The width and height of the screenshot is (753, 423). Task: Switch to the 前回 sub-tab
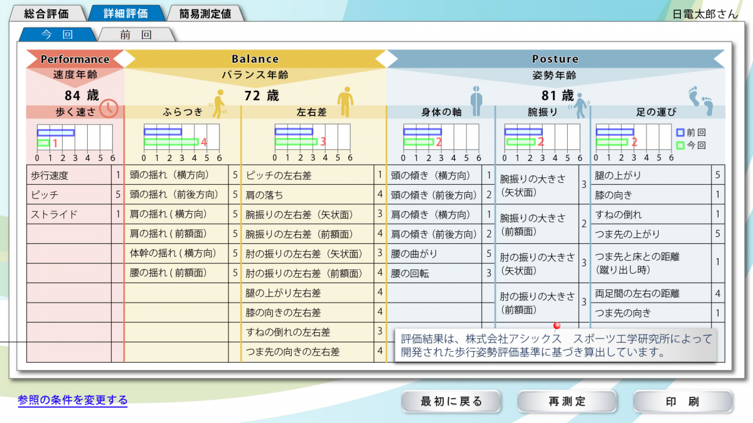tap(136, 34)
